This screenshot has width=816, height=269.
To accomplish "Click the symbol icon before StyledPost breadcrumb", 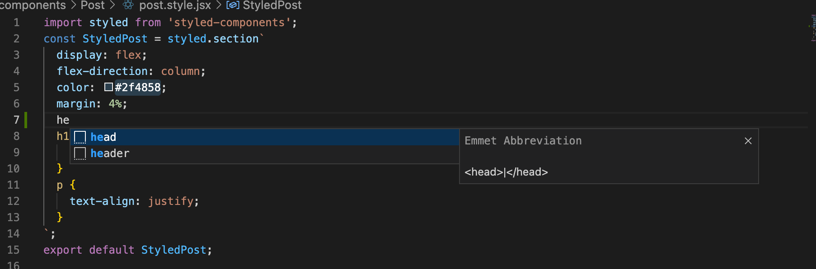I will (x=233, y=5).
